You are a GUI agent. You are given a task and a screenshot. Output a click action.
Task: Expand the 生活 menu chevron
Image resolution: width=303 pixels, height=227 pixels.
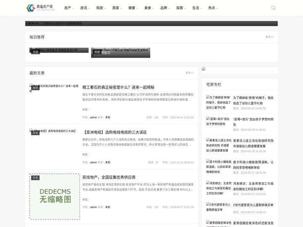coord(201,8)
